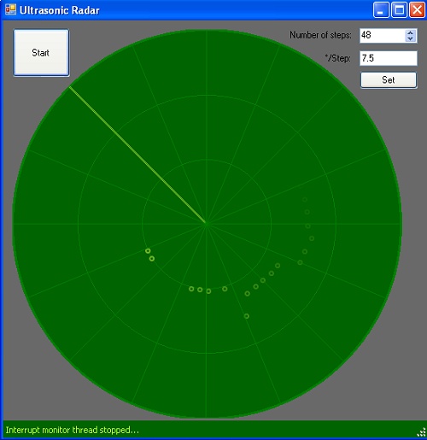Close the Ultrasonic Radar window

click(x=417, y=10)
